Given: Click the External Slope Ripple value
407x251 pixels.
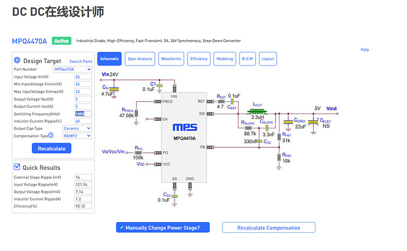Looking at the screenshot, I should (83, 177).
